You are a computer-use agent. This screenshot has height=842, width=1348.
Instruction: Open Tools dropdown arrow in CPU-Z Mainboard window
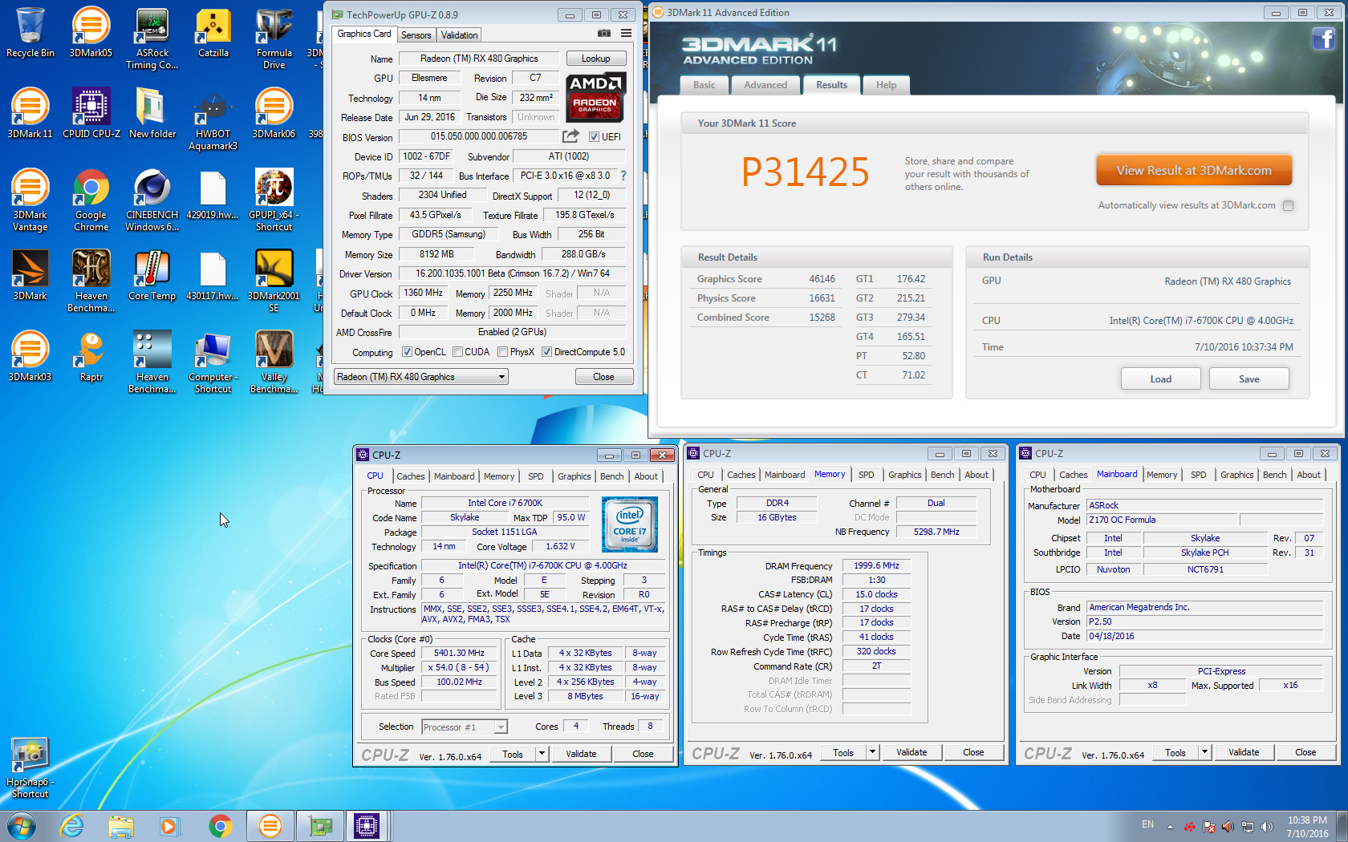[1204, 752]
